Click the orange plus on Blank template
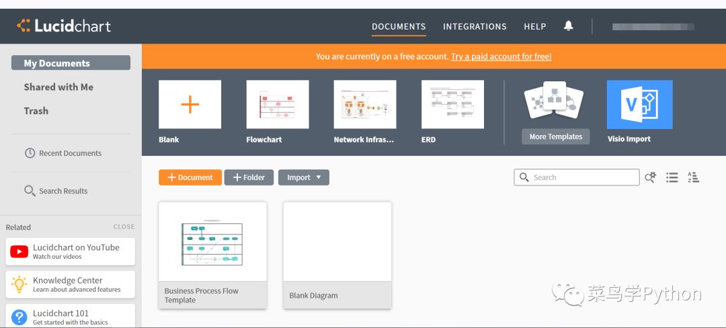 coord(190,105)
